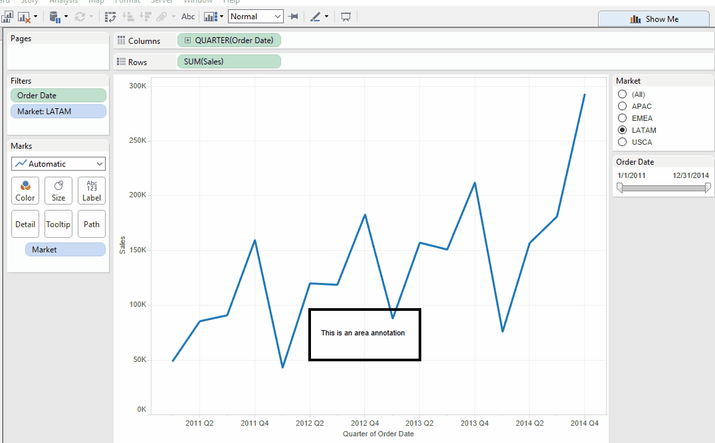Click the new worksheet chart icon
This screenshot has width=715, height=443.
pos(7,17)
